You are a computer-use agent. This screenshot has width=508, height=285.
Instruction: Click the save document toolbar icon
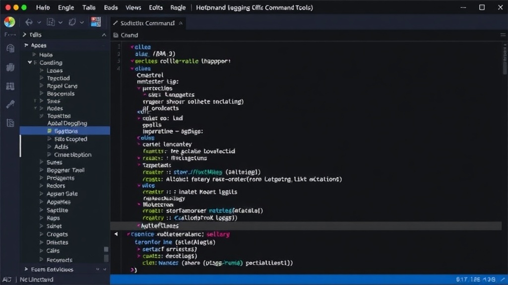(x=51, y=22)
